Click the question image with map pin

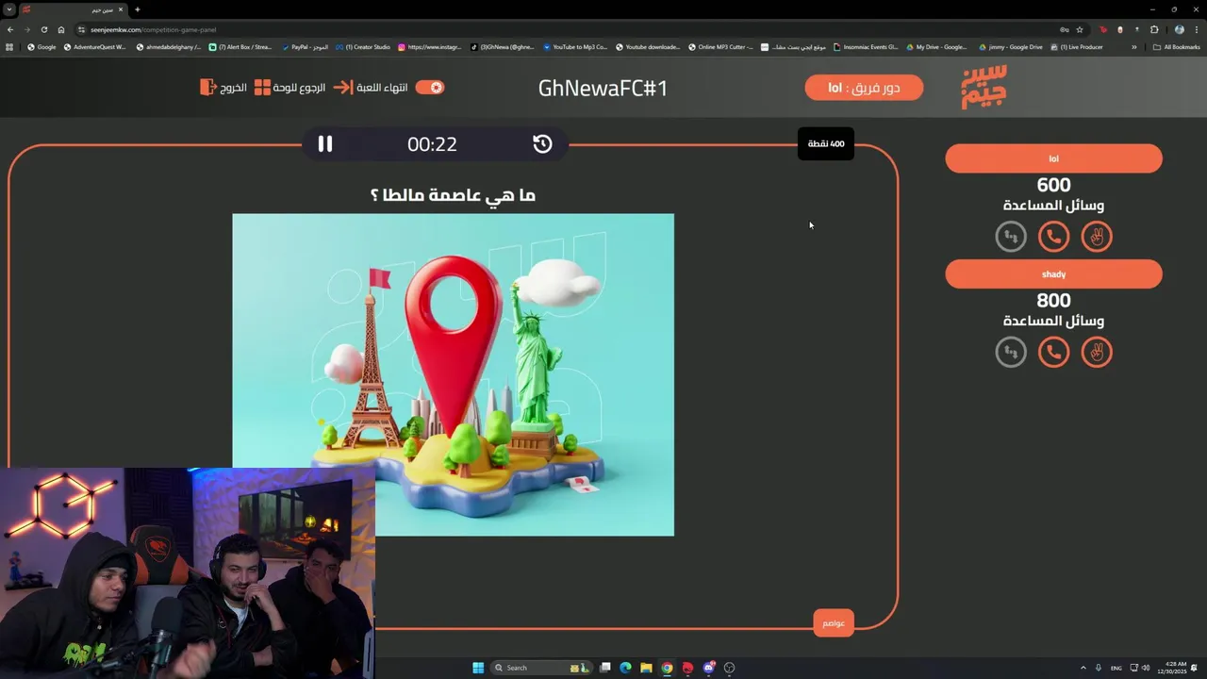tap(454, 374)
